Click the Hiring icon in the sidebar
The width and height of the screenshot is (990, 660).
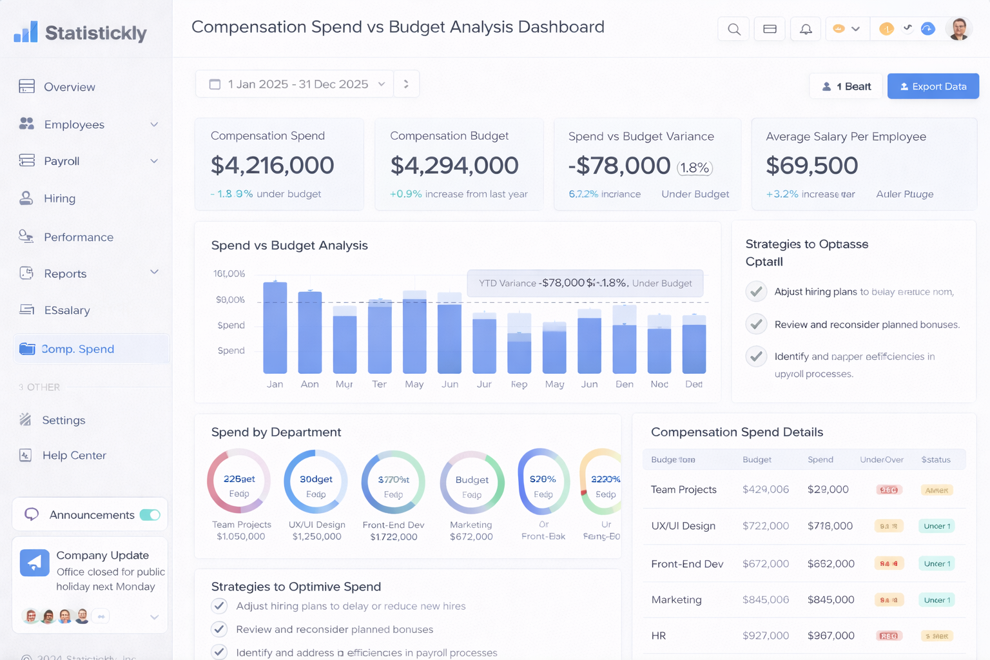26,199
